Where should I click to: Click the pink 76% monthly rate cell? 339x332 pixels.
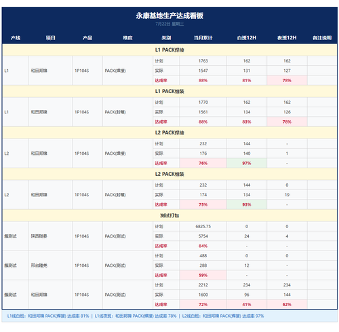pyautogui.click(x=203, y=163)
